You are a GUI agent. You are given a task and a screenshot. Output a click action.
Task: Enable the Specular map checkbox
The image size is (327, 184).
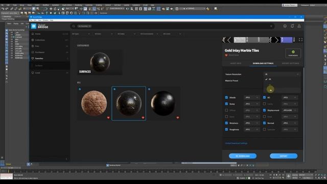point(264,129)
